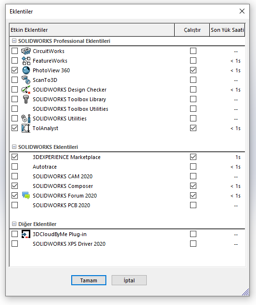Check XPS Driver 2020 Çalıştır checkbox
256x305 pixels.
pyautogui.click(x=193, y=244)
